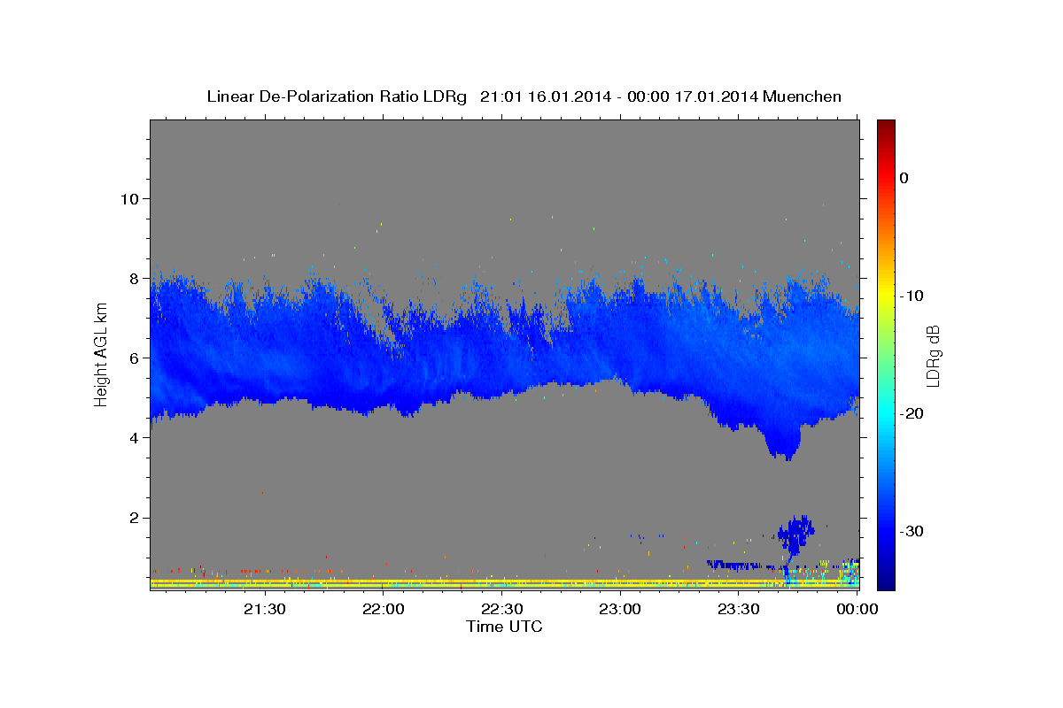This screenshot has width=1063, height=708.
Task: Pick the dark blue bottom of colorbar
Action: click(886, 580)
